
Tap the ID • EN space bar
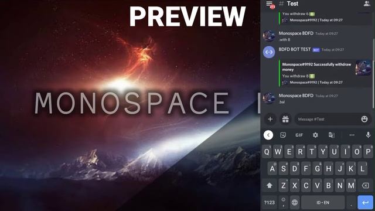323,202
